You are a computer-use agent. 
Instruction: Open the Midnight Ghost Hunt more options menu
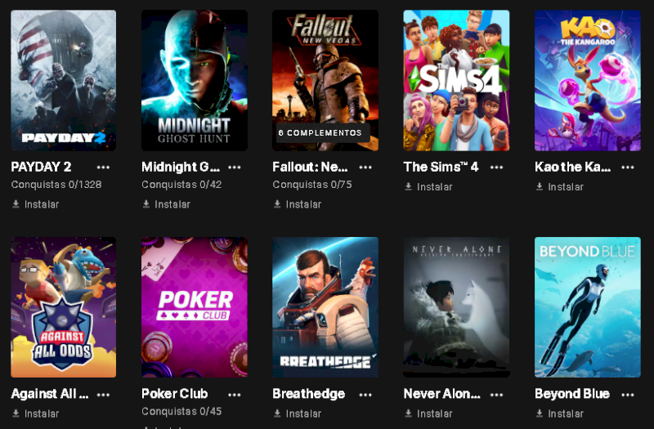235,167
